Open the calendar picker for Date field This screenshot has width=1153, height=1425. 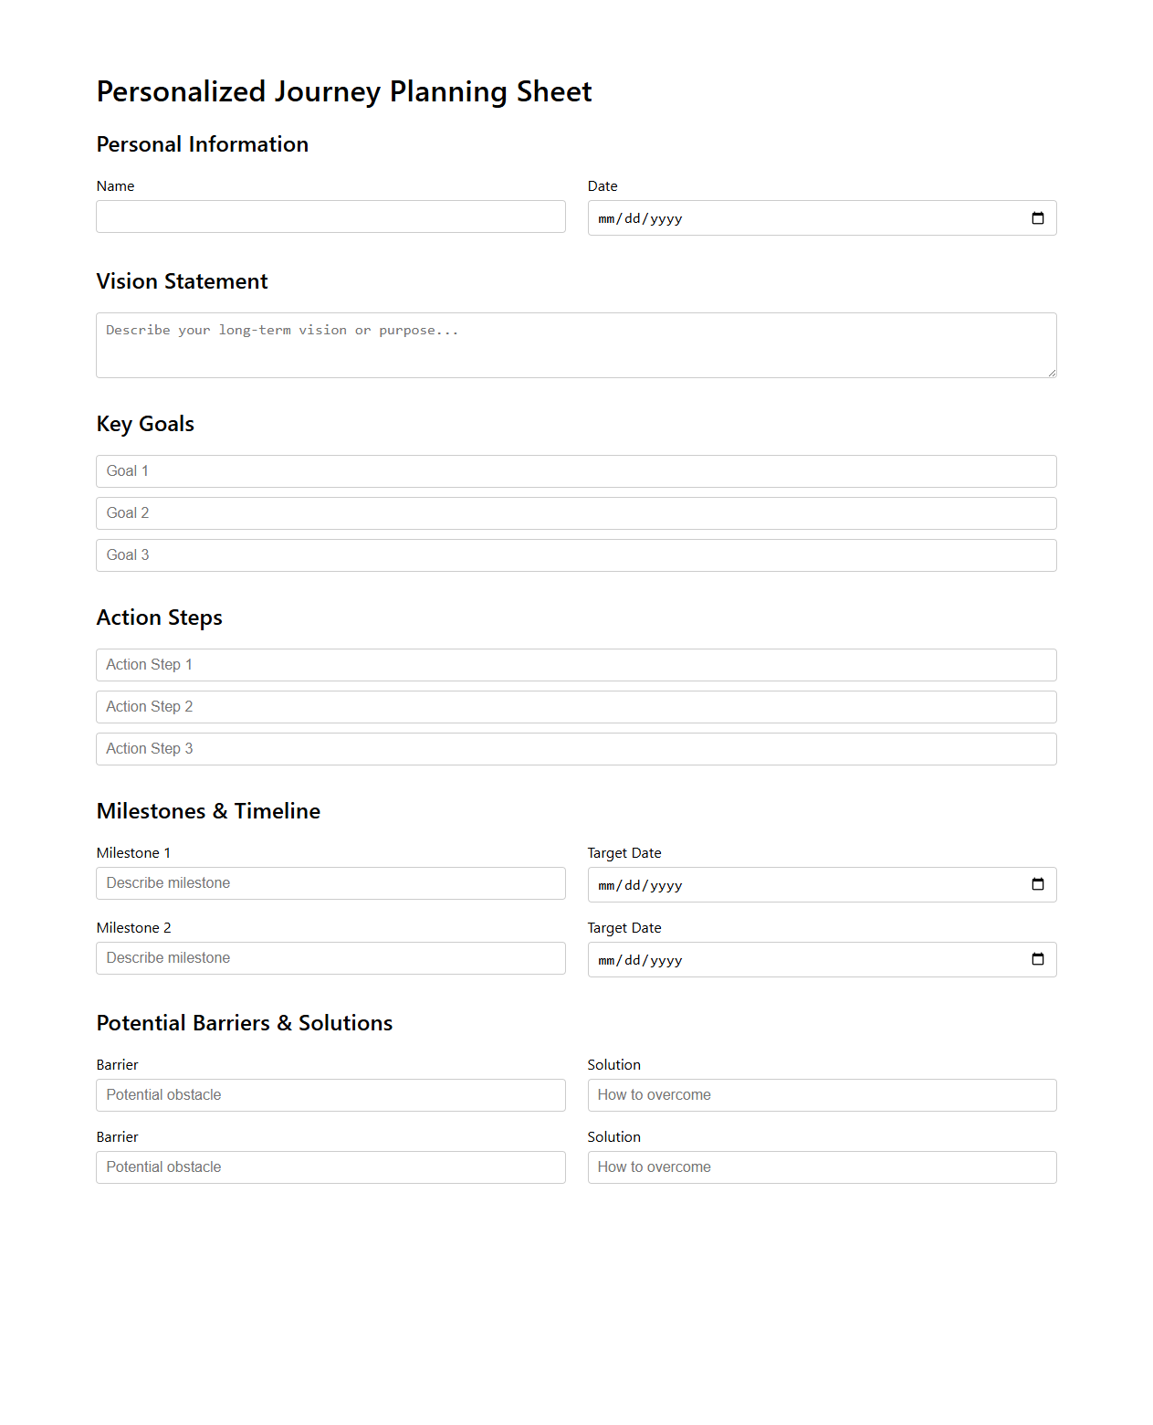point(1037,217)
